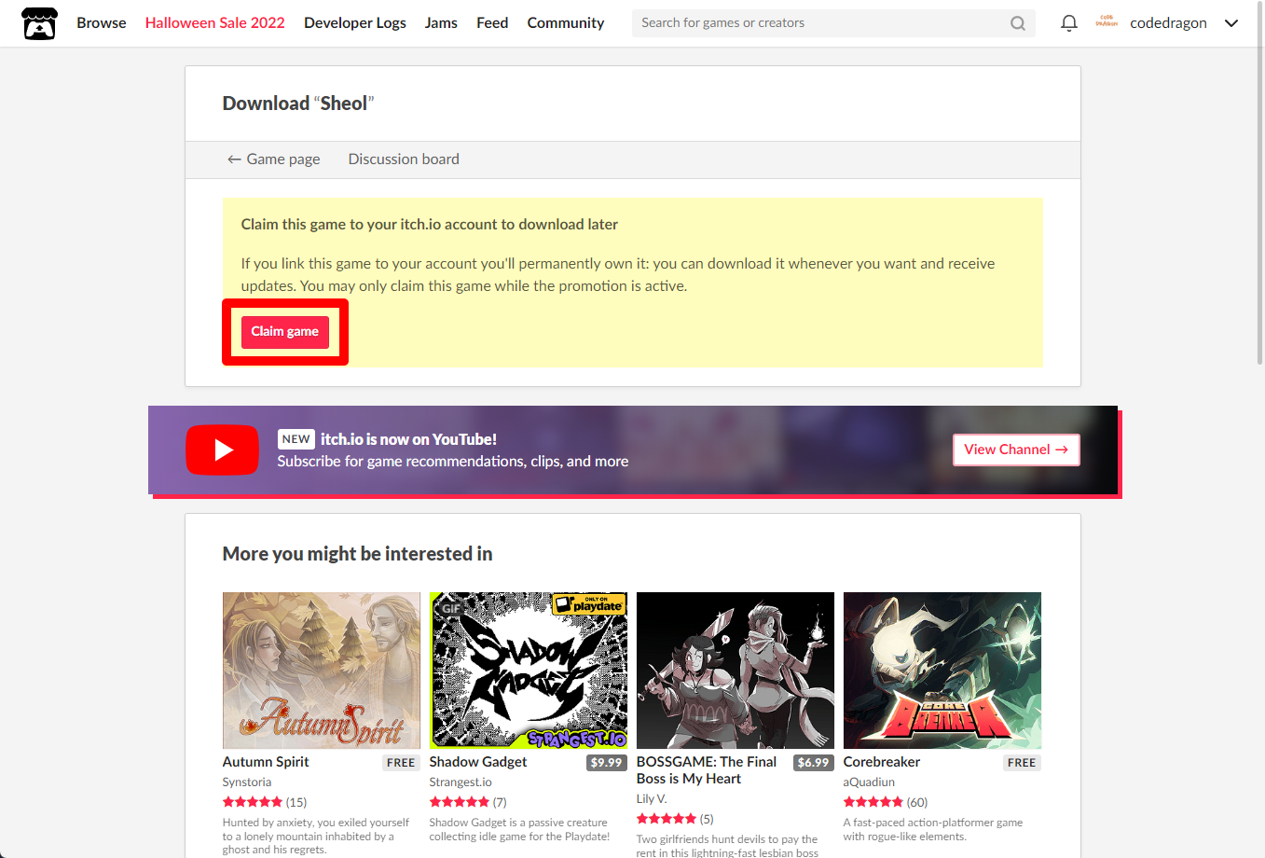Screen dimensions: 1265x858
Task: Open Synstoria author page
Action: 247,782
